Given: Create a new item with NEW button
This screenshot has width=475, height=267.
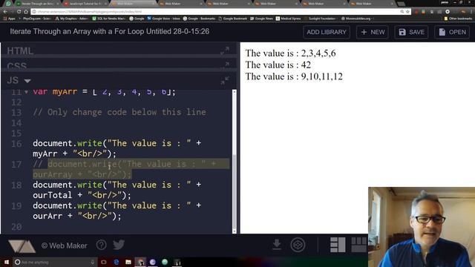Looking at the screenshot, I should tap(373, 32).
